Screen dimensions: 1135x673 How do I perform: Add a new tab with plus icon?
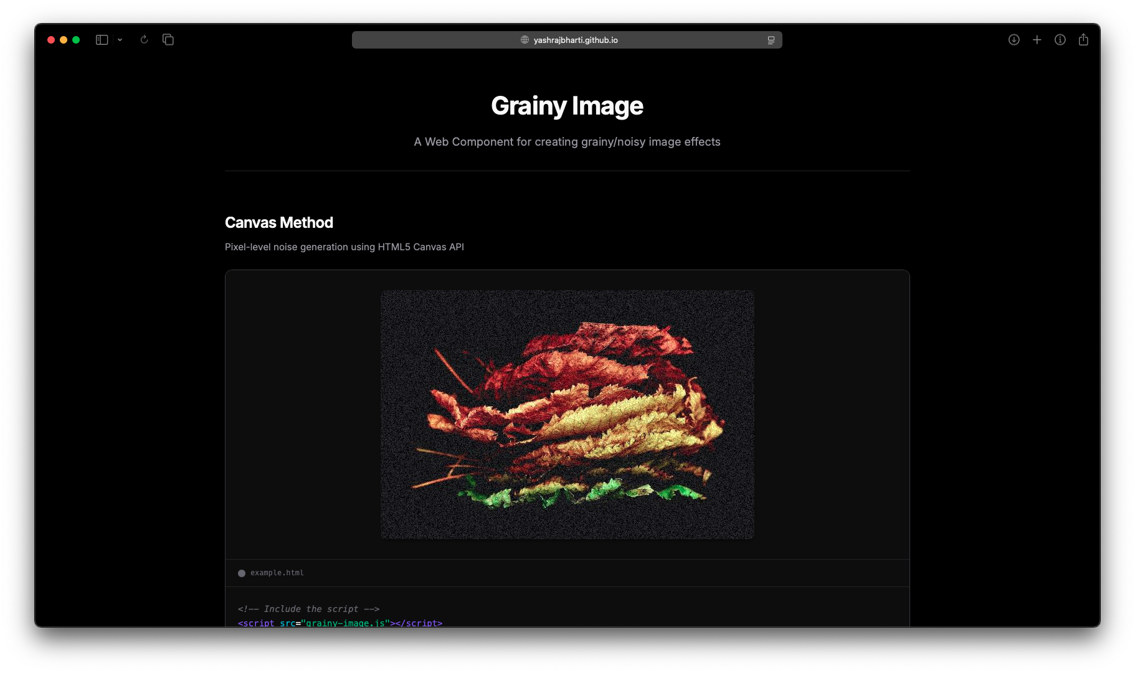coord(1037,40)
